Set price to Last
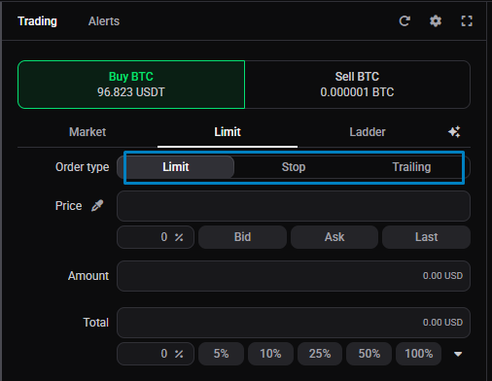 (x=426, y=237)
